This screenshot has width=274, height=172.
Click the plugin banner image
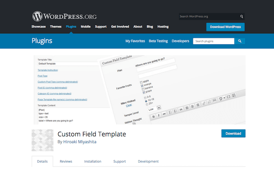(139, 90)
